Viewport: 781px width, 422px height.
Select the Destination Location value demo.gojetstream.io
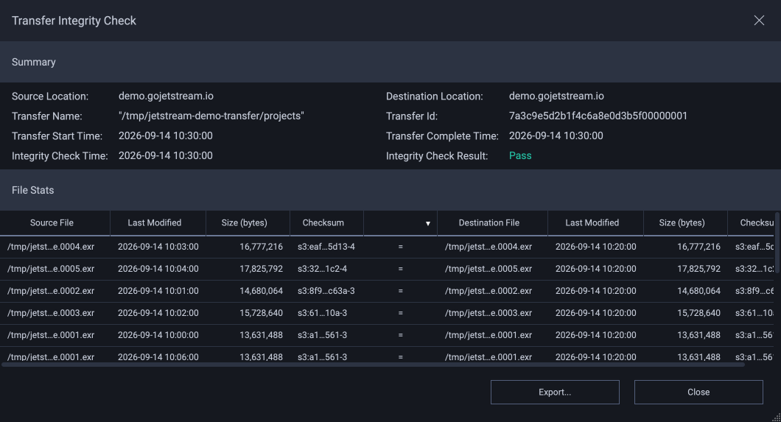click(556, 96)
